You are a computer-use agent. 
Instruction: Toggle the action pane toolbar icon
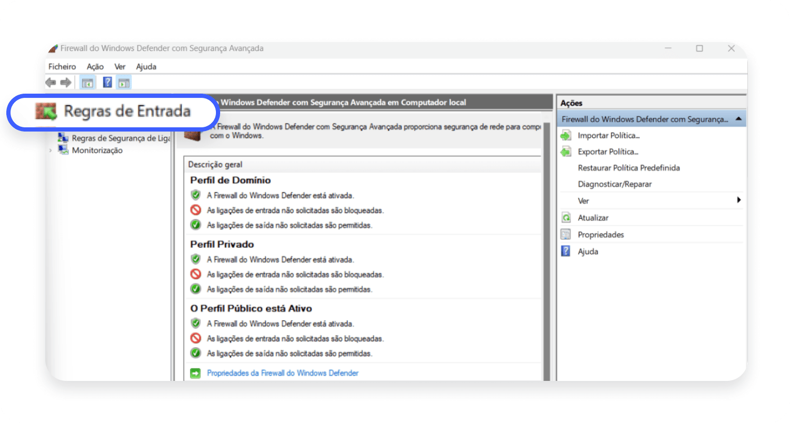pos(124,83)
